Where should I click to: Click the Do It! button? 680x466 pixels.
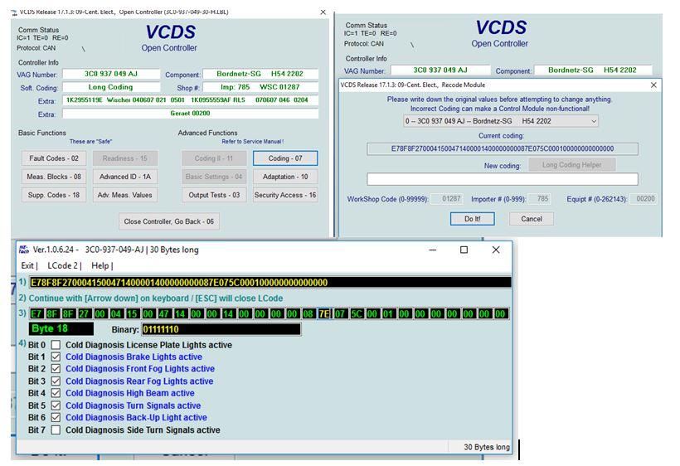pyautogui.click(x=473, y=219)
